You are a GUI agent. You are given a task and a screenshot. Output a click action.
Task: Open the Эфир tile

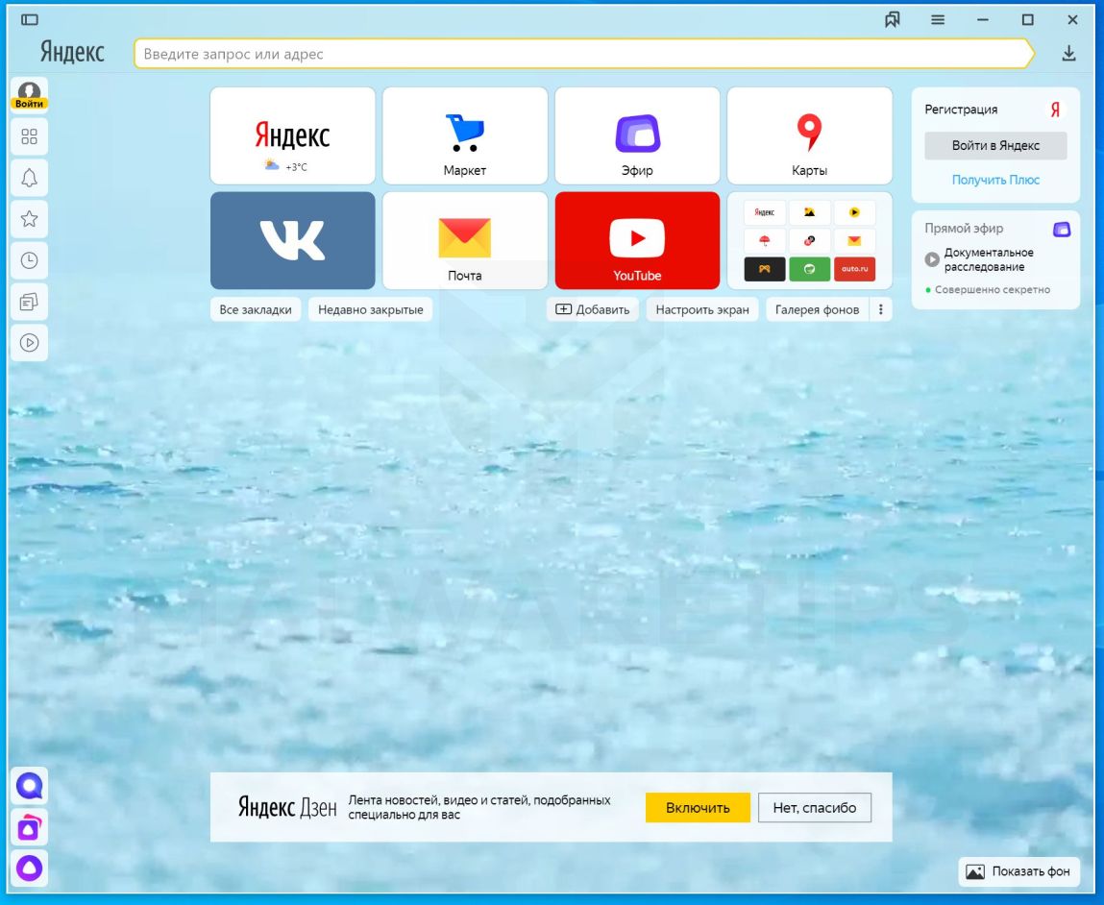coord(637,135)
